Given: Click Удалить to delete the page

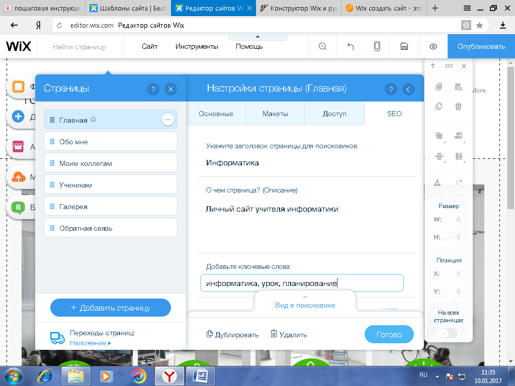Looking at the screenshot, I should (x=289, y=334).
